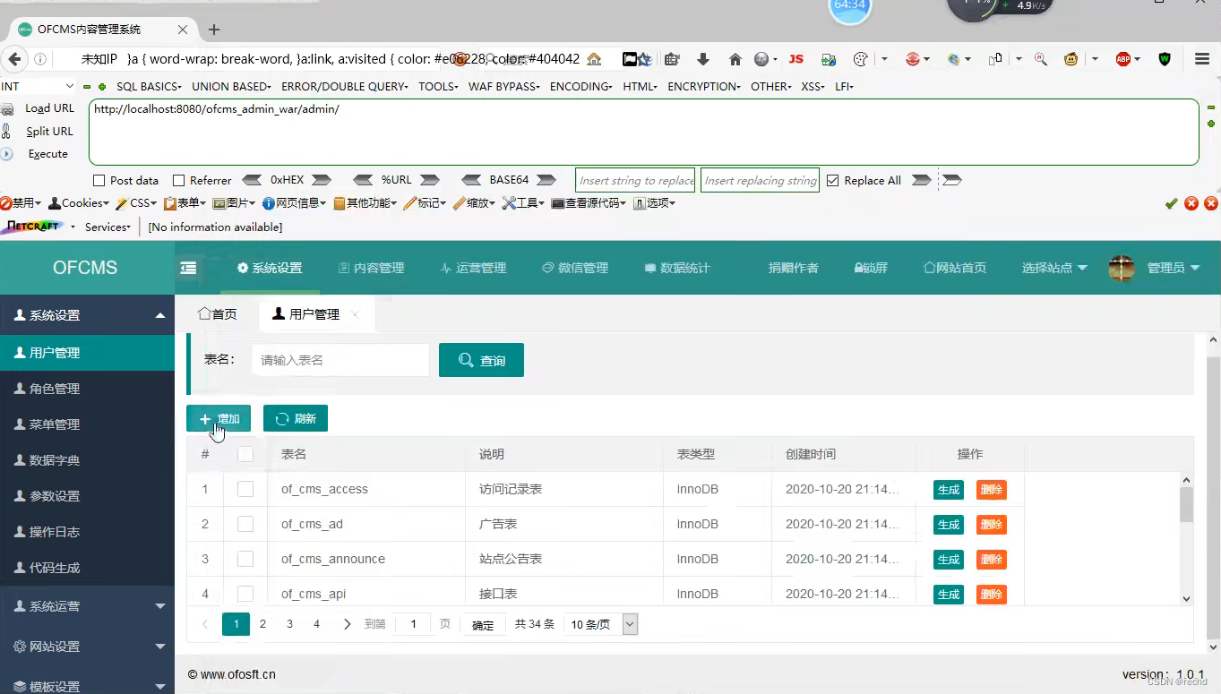Check the box for of_cms_announce row
This screenshot has width=1221, height=694.
(245, 559)
